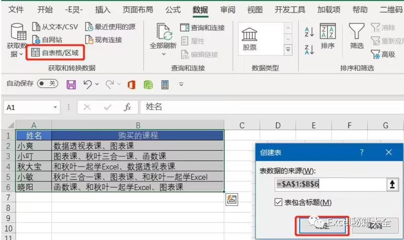Screen dimensions: 404x240
Task: Click the save floppy disk icon
Action: click(x=71, y=84)
